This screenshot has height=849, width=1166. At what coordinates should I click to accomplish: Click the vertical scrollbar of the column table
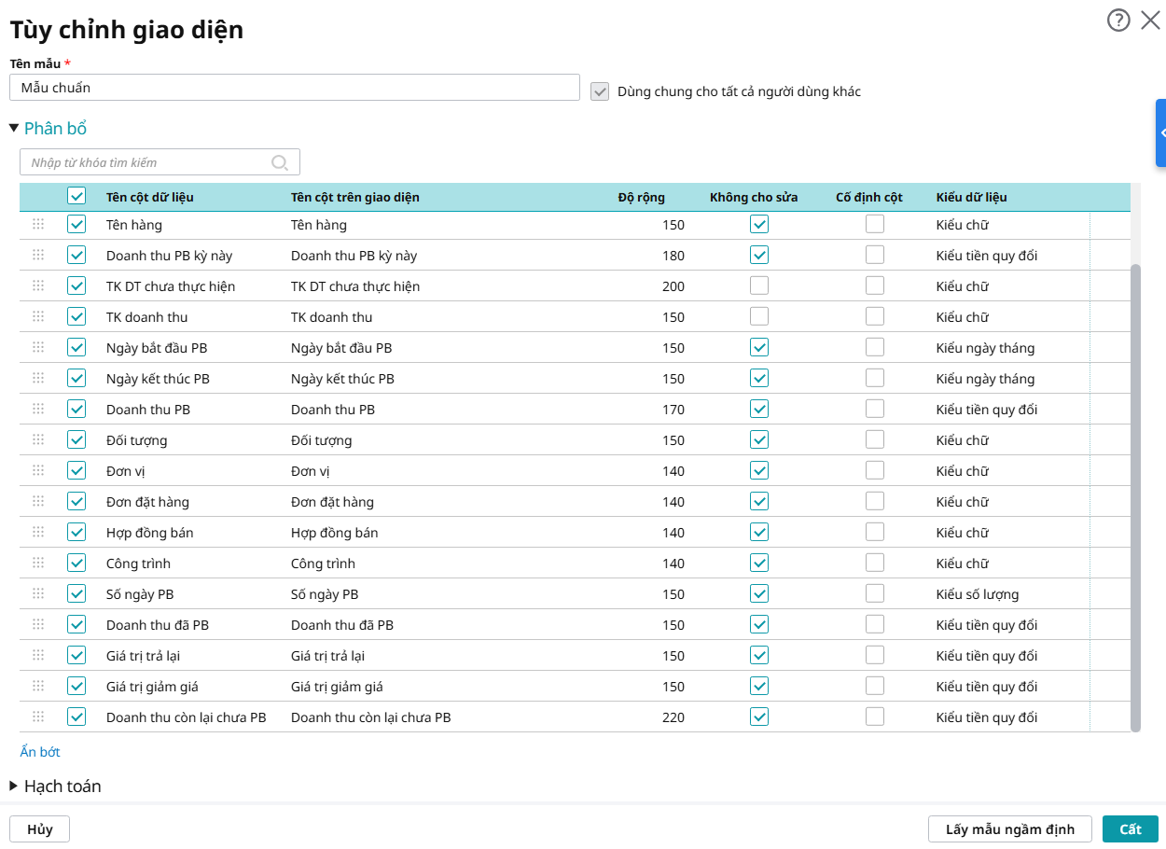(x=1135, y=494)
